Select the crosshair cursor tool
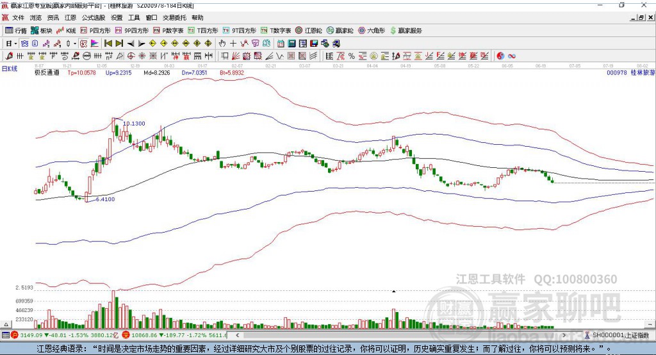The width and height of the screenshot is (656, 355). click(233, 44)
